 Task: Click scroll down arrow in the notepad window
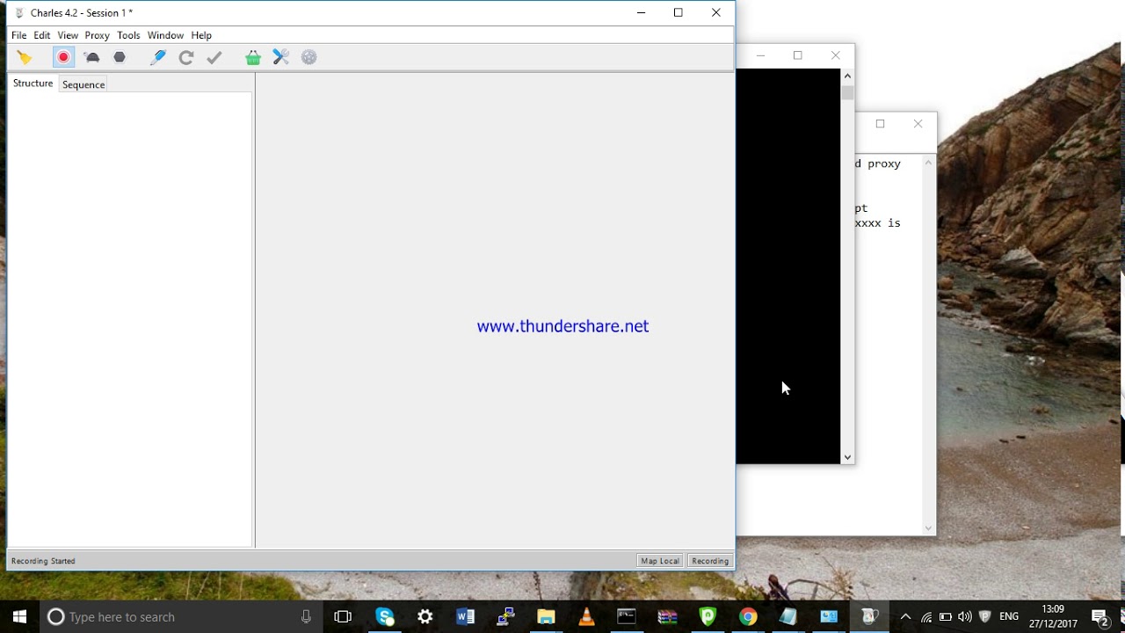(929, 528)
